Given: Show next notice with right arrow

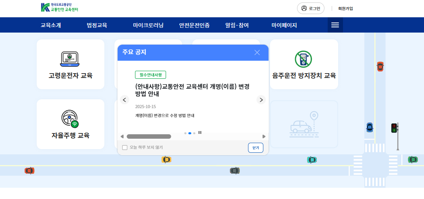Looking at the screenshot, I should click(x=261, y=100).
